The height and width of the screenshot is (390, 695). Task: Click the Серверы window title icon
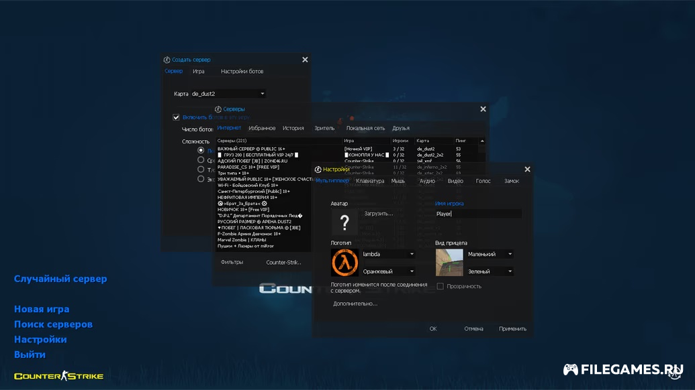point(218,109)
